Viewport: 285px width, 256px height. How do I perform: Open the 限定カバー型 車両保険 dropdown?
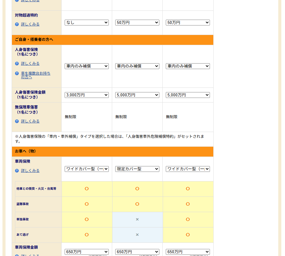click(137, 169)
